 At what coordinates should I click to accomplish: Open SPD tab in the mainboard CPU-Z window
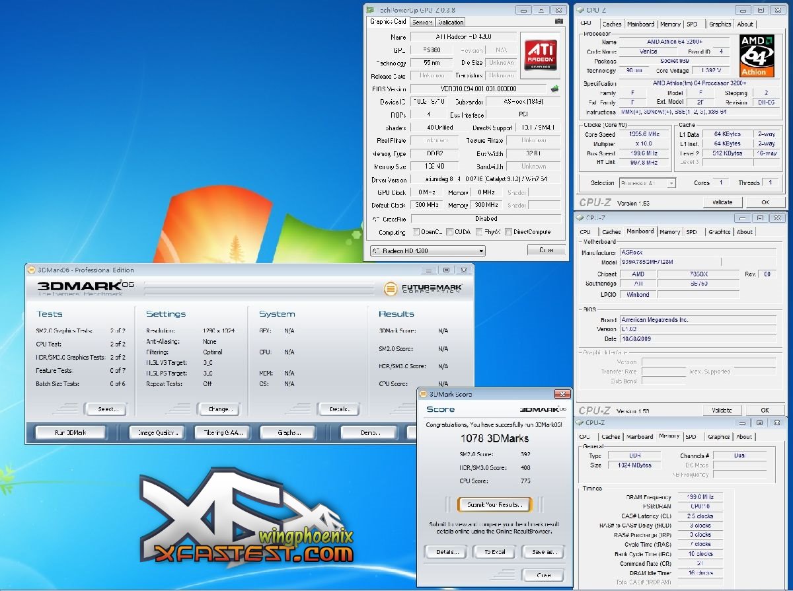click(691, 232)
